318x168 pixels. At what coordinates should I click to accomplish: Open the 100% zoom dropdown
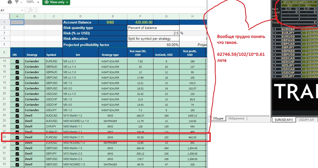coord(33,2)
